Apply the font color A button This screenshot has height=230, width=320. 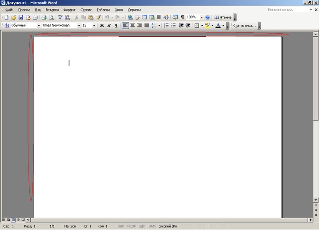coord(218,25)
